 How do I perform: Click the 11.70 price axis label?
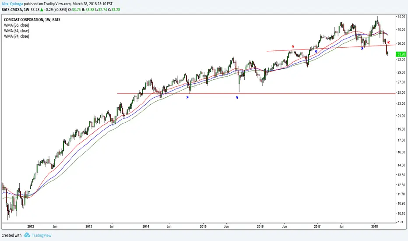401,194
